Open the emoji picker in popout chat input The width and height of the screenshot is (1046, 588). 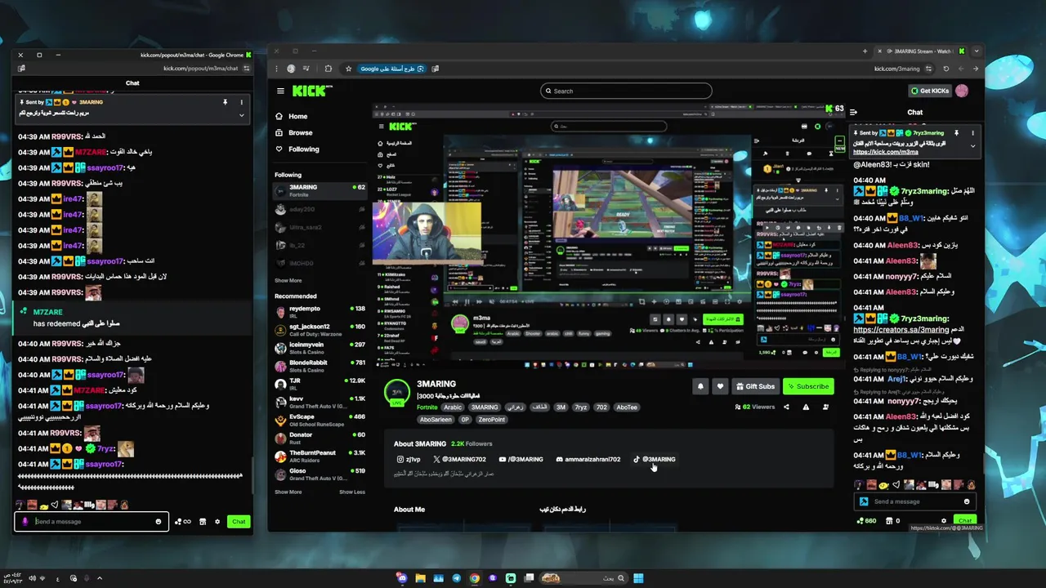click(x=159, y=521)
